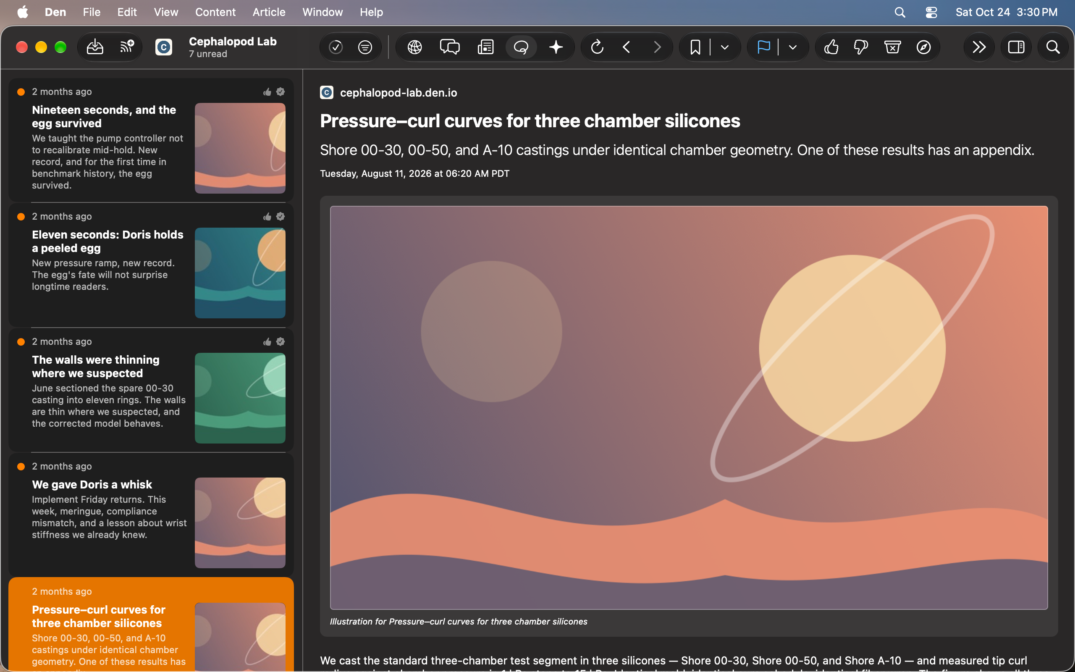
Task: Archive the article with the box icon
Action: 892,47
